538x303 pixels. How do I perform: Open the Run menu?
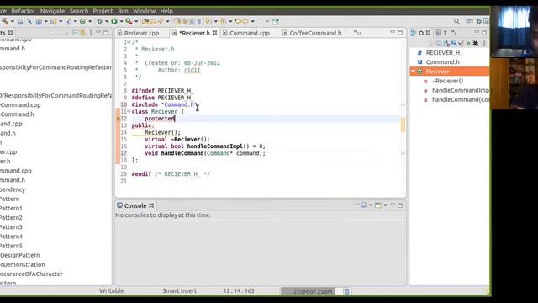tap(123, 11)
